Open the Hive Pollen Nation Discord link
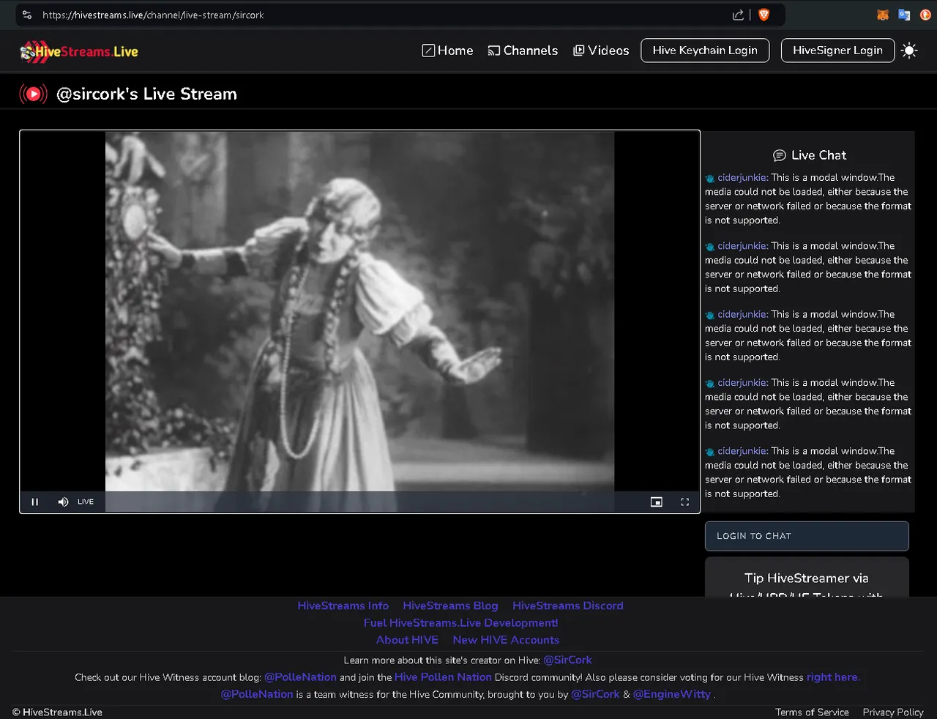 click(x=443, y=677)
